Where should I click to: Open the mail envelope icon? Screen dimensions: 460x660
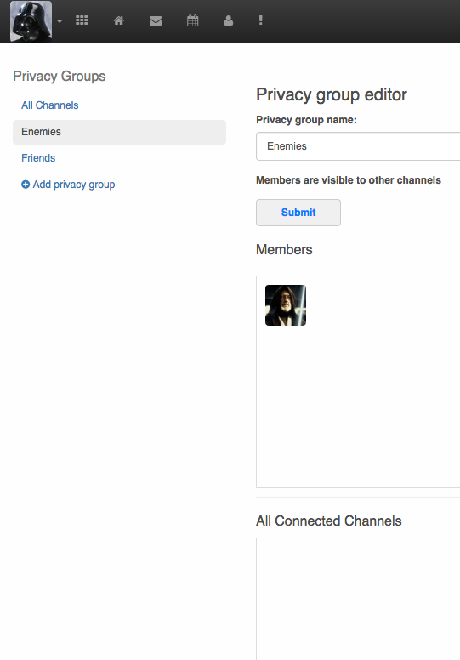click(x=156, y=20)
